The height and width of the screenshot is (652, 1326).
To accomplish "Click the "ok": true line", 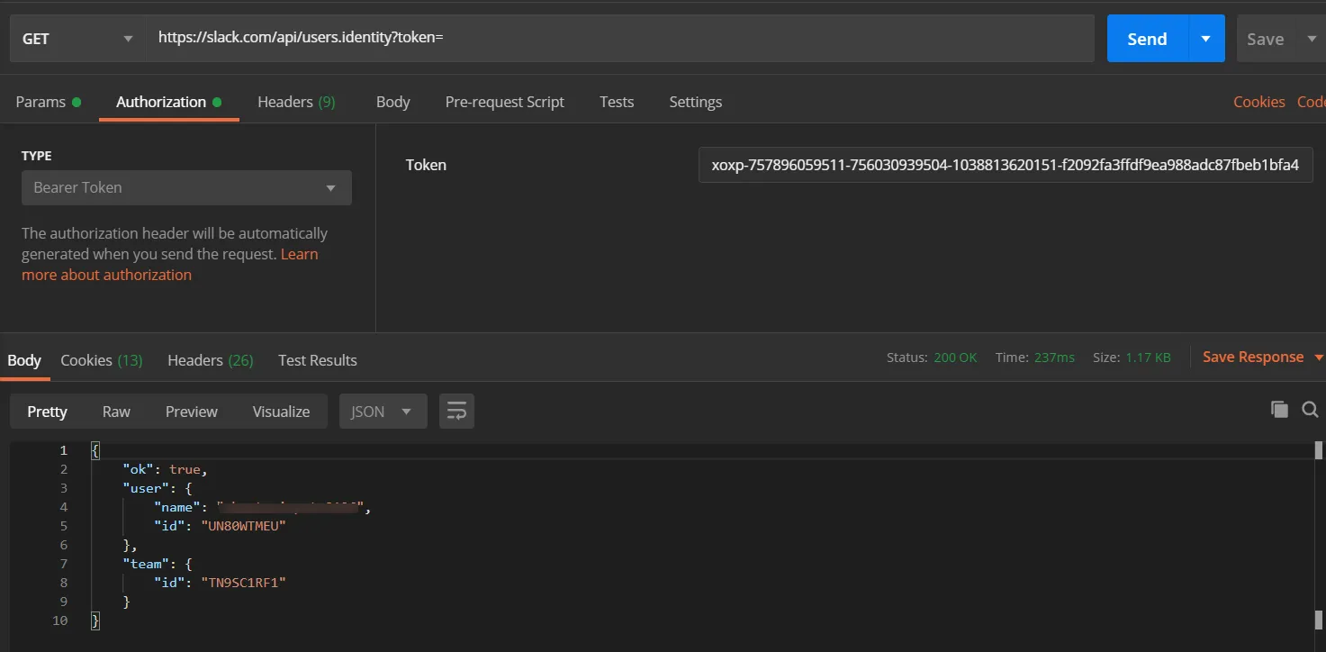I will click(165, 469).
